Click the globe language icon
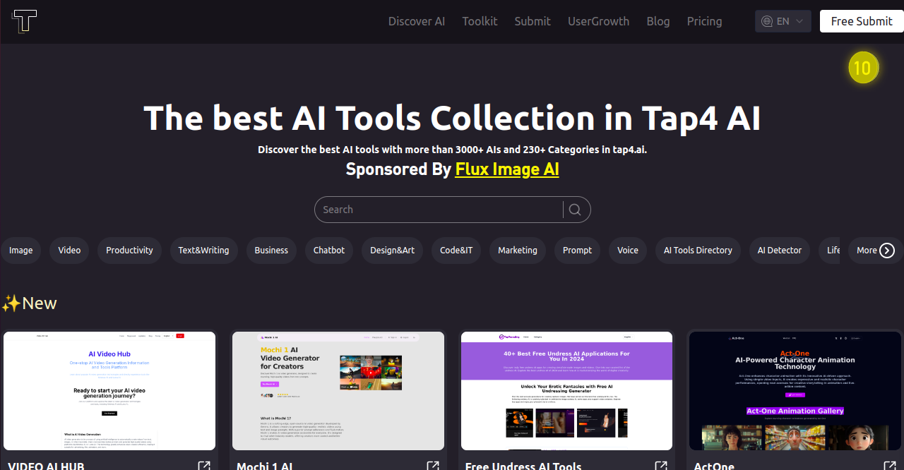This screenshot has height=470, width=904. coord(767,21)
